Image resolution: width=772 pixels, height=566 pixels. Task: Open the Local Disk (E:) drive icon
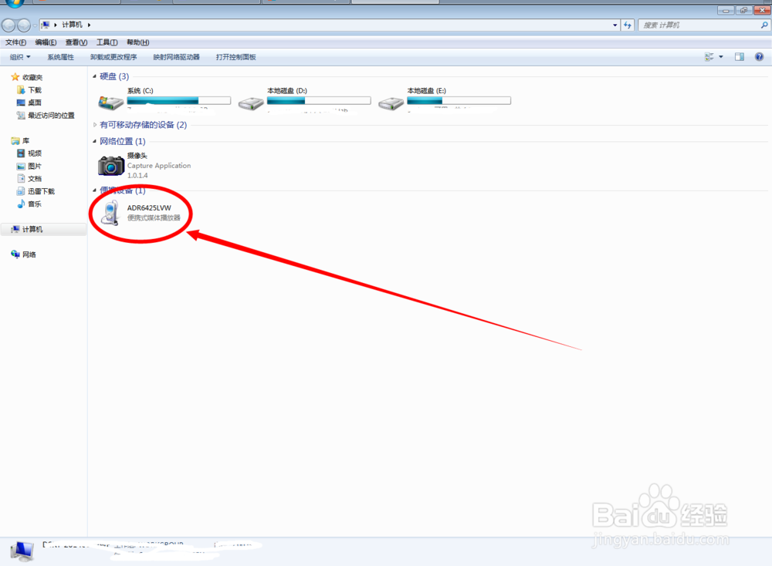coord(391,103)
